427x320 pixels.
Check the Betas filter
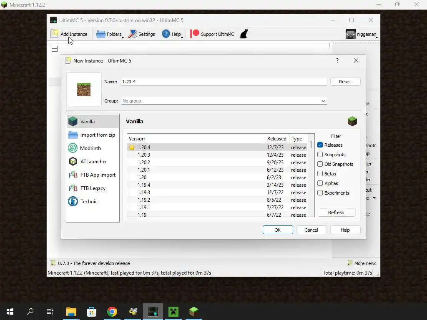click(x=320, y=174)
